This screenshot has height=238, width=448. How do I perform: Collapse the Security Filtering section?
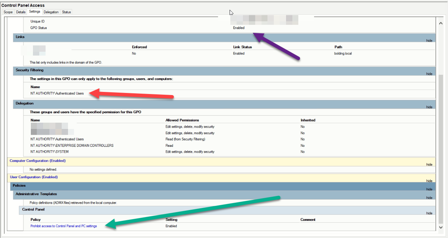pos(429,73)
